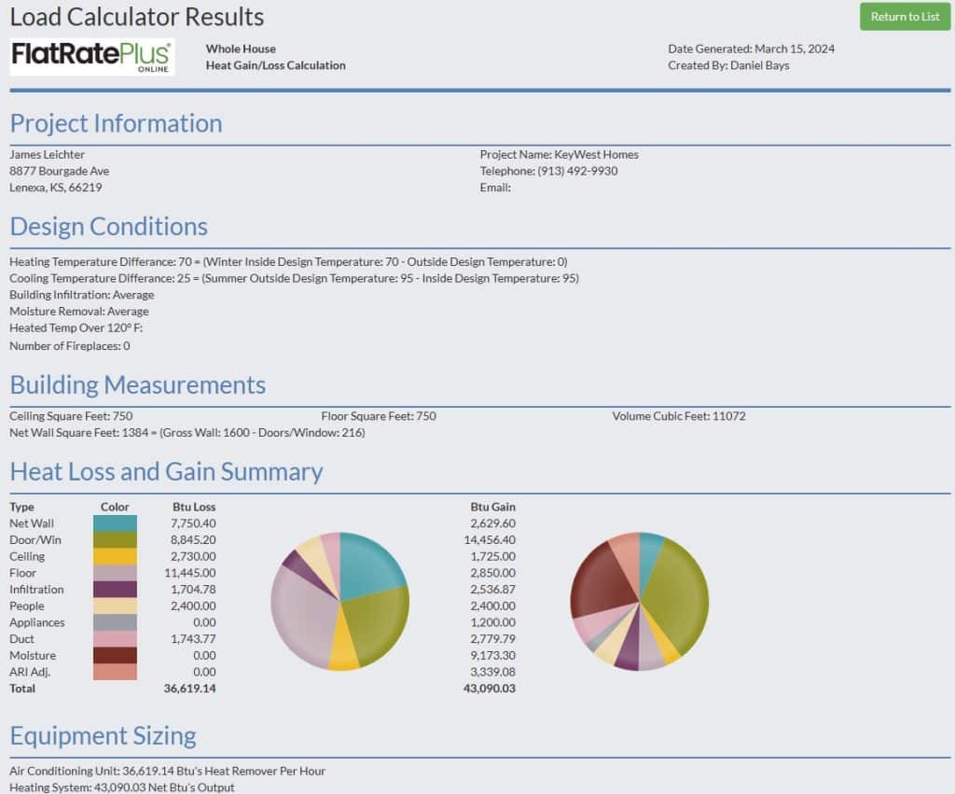Screen dimensions: 955x794
Task: Click the gray Appliances color swatch
Action: point(115,622)
